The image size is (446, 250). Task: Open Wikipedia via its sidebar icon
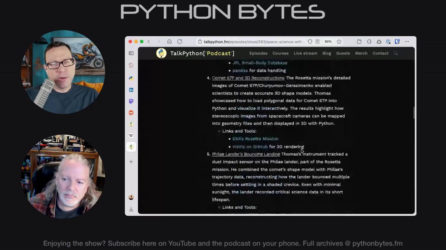pyautogui.click(x=131, y=135)
